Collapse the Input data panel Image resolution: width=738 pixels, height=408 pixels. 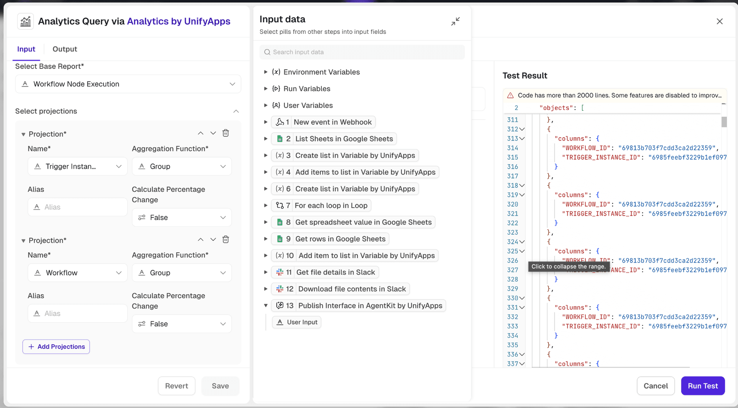[455, 22]
